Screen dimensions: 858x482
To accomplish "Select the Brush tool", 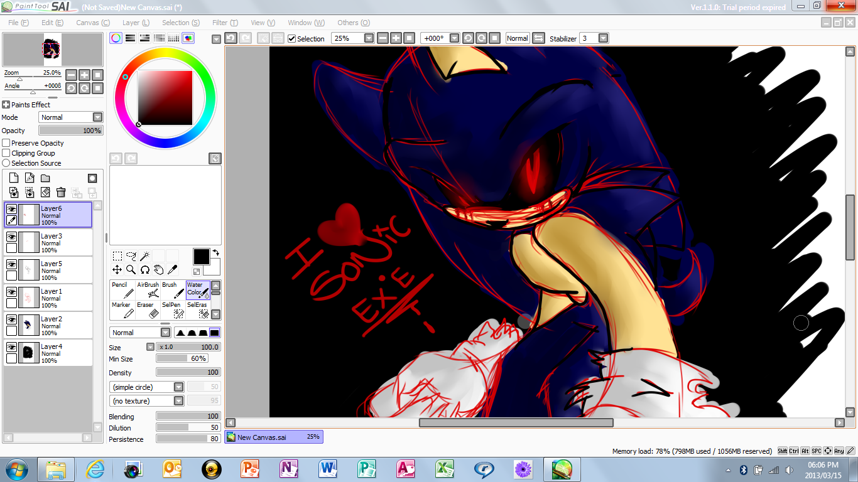I will coord(173,290).
